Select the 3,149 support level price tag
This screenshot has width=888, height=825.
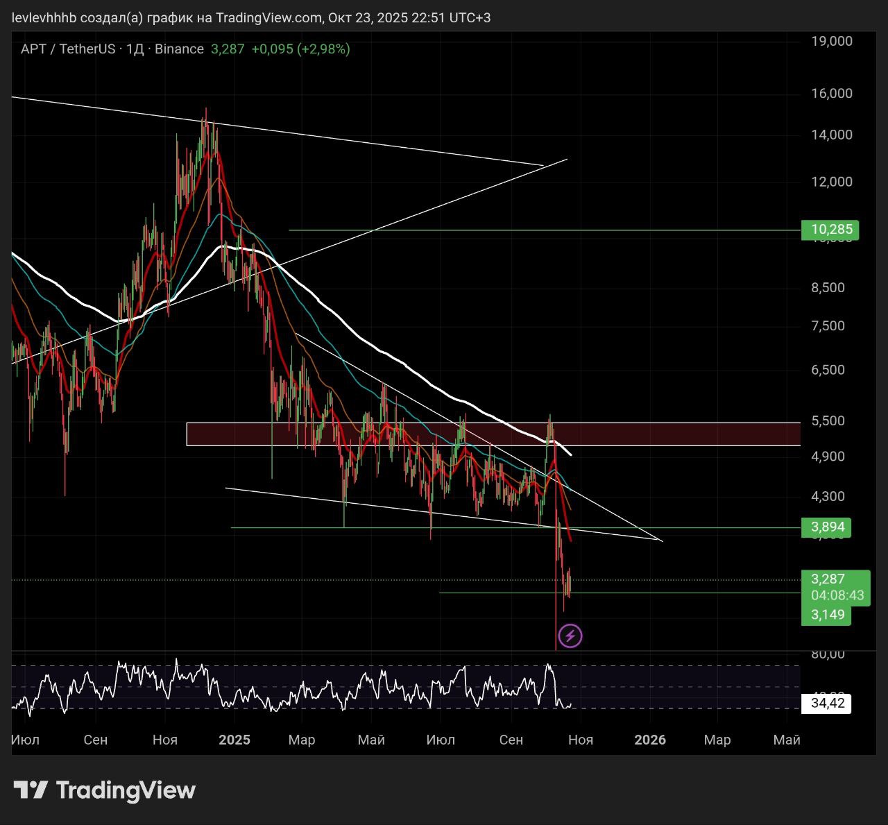point(827,615)
